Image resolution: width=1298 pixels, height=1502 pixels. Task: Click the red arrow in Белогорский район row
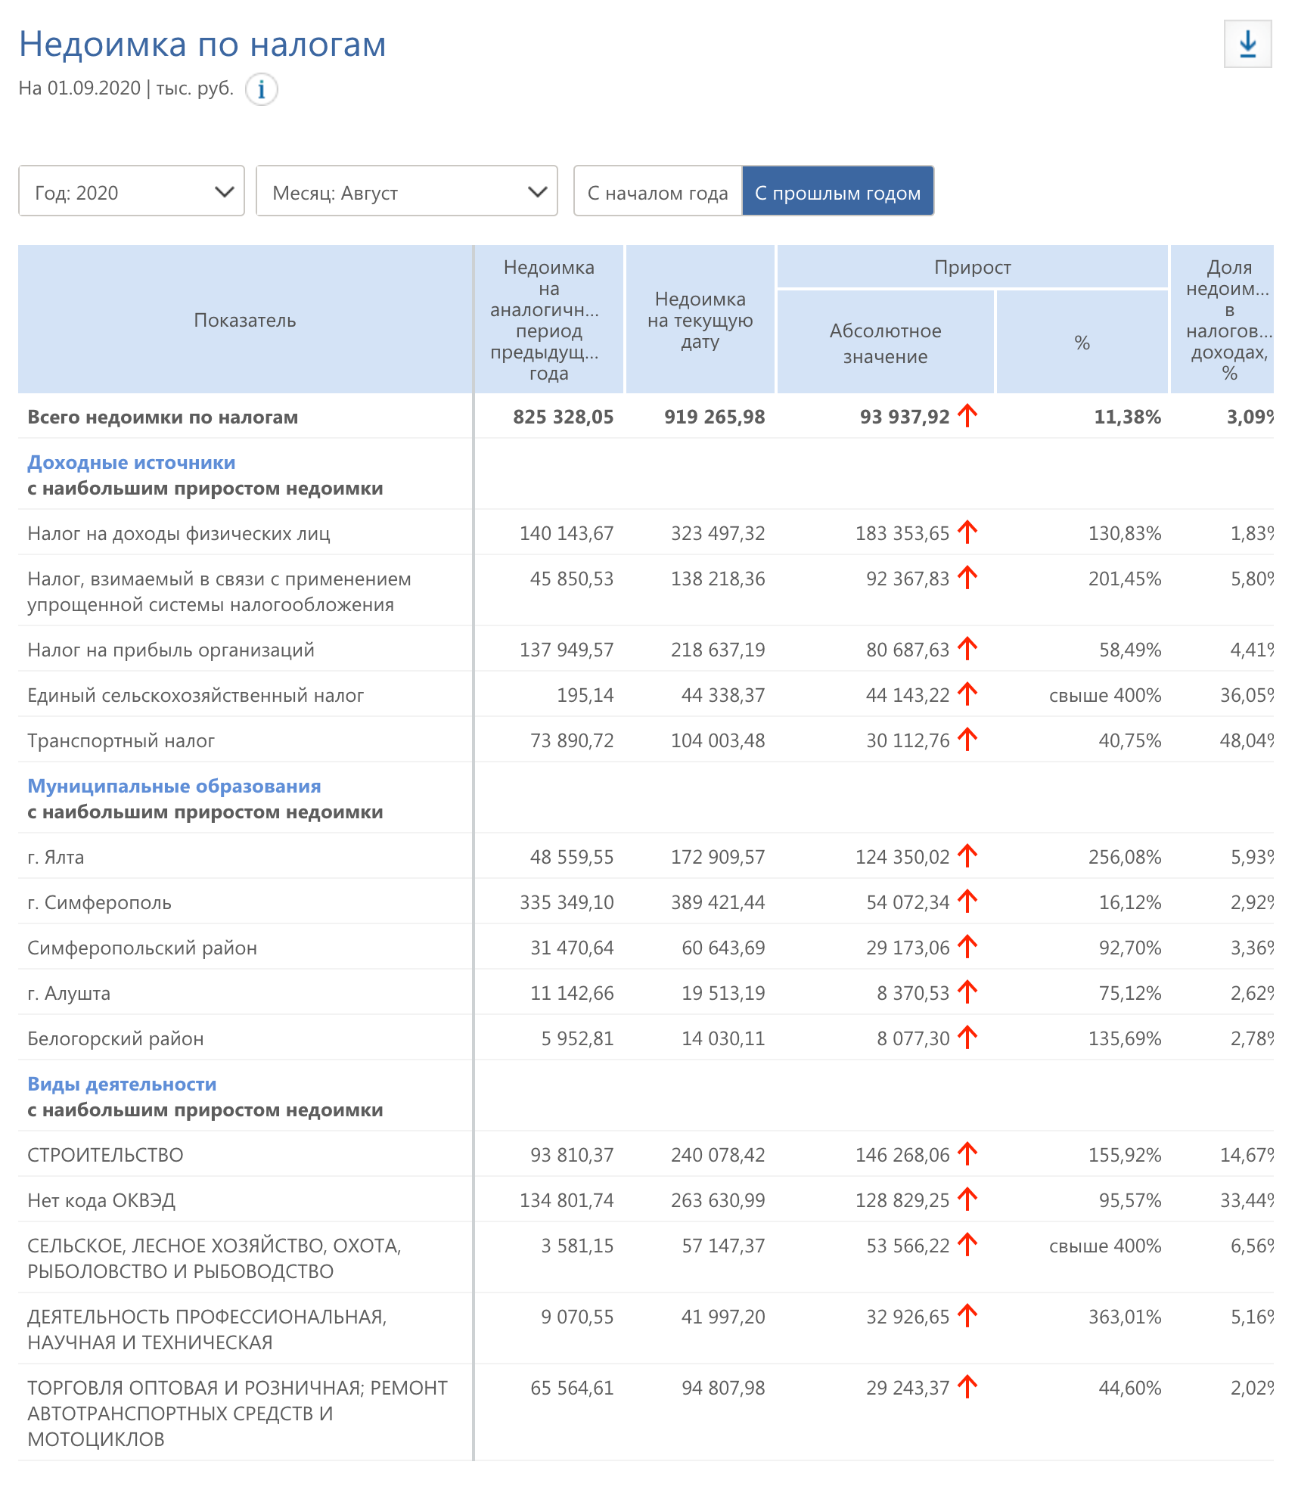pyautogui.click(x=967, y=1038)
